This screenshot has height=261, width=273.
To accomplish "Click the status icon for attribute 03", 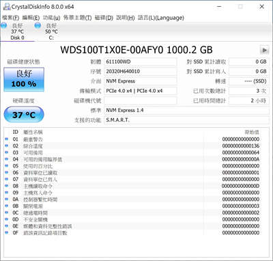I will [7, 152].
